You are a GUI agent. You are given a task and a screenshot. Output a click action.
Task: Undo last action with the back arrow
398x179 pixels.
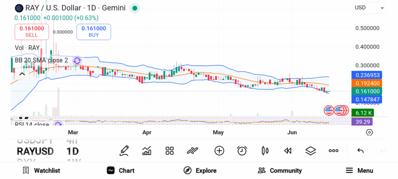360,151
